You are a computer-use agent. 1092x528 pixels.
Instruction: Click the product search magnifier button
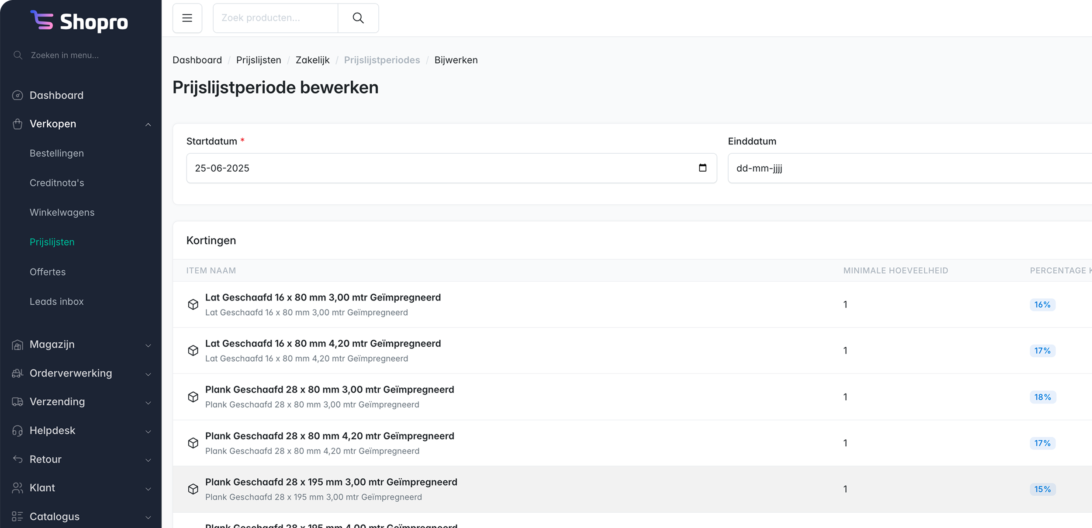click(x=358, y=18)
